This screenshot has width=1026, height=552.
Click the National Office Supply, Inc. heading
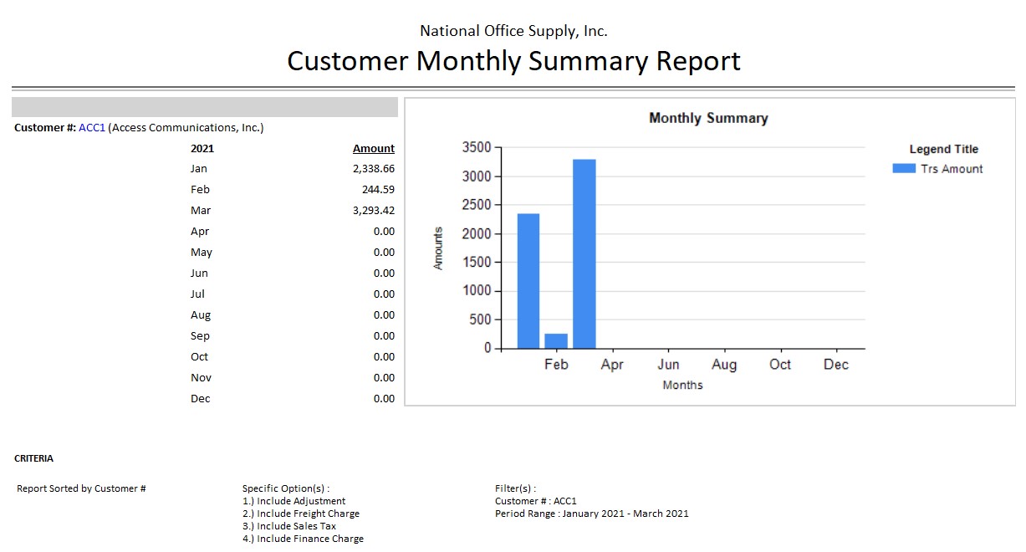point(513,31)
